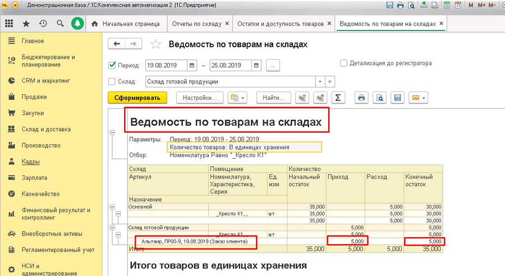Open the 1C main menu dropdown arrow

pos(16,5)
